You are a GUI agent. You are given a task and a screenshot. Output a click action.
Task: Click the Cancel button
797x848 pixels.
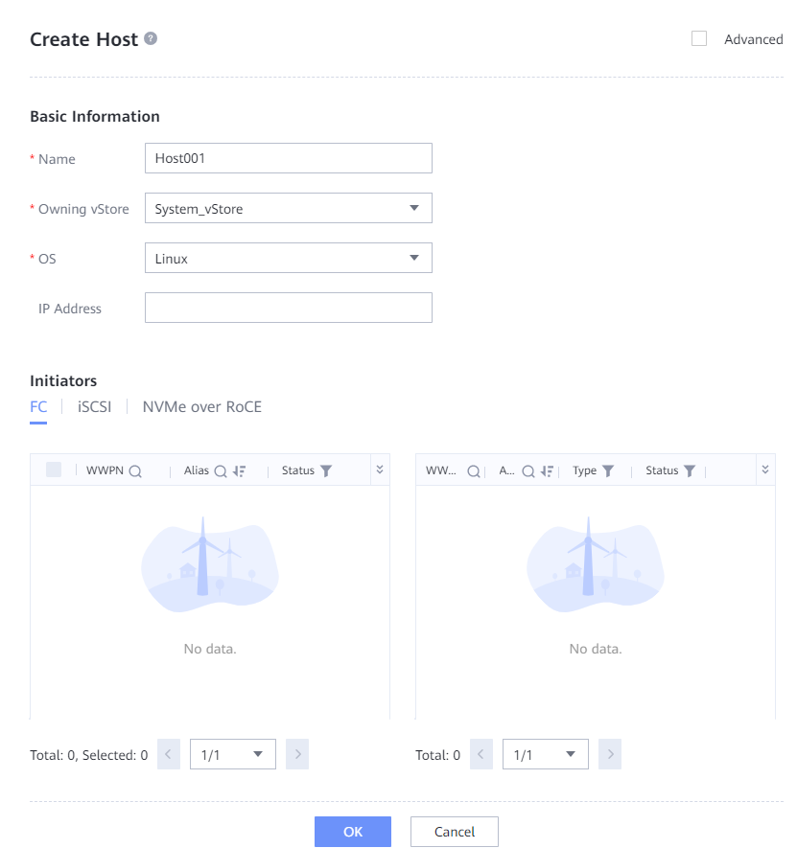click(454, 832)
